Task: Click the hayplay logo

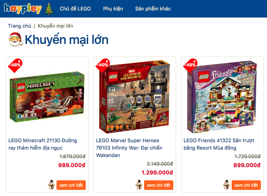Action: (23, 9)
